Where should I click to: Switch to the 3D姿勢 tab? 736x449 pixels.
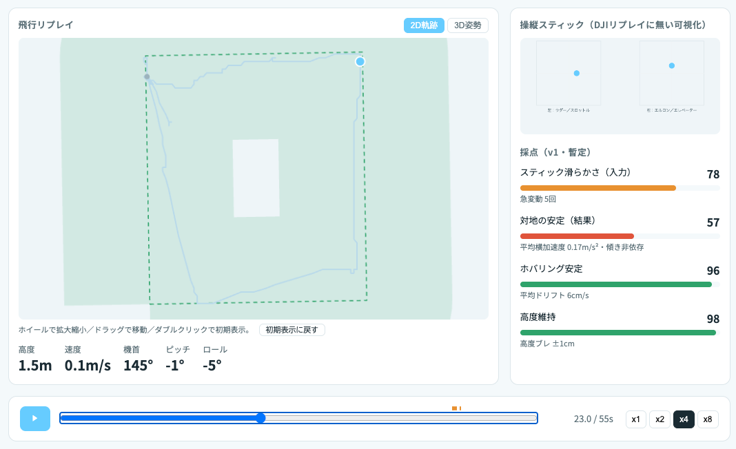467,25
